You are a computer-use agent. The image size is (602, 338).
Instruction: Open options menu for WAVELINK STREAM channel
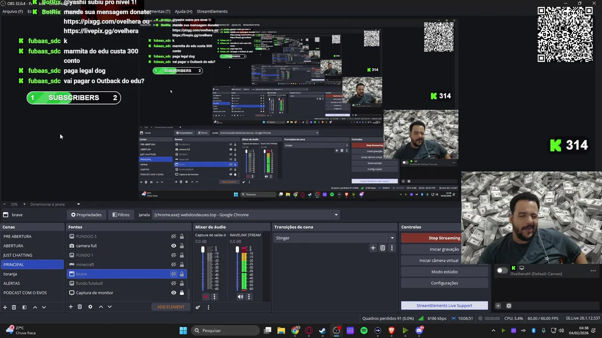point(249,297)
